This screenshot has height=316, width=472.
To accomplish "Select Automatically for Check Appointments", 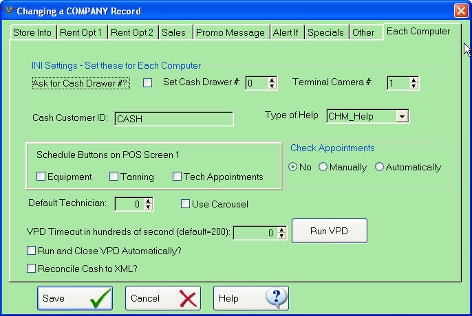I will (x=379, y=167).
